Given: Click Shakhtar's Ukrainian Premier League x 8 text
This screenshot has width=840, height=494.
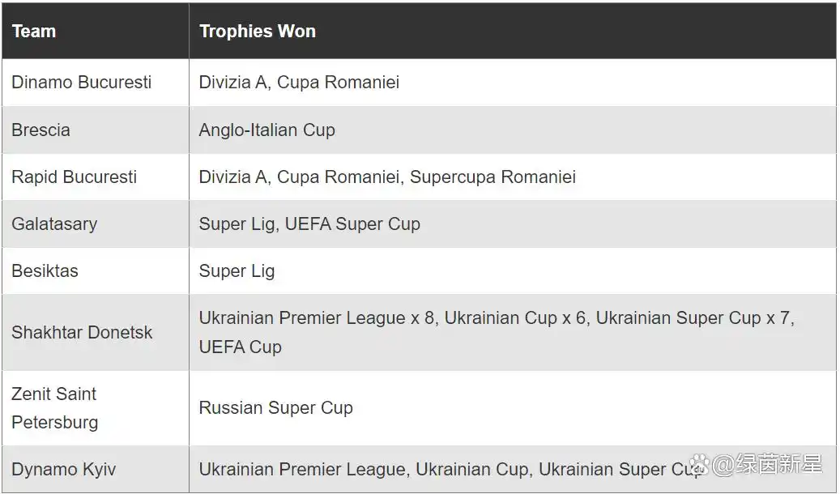Looking at the screenshot, I should point(316,317).
